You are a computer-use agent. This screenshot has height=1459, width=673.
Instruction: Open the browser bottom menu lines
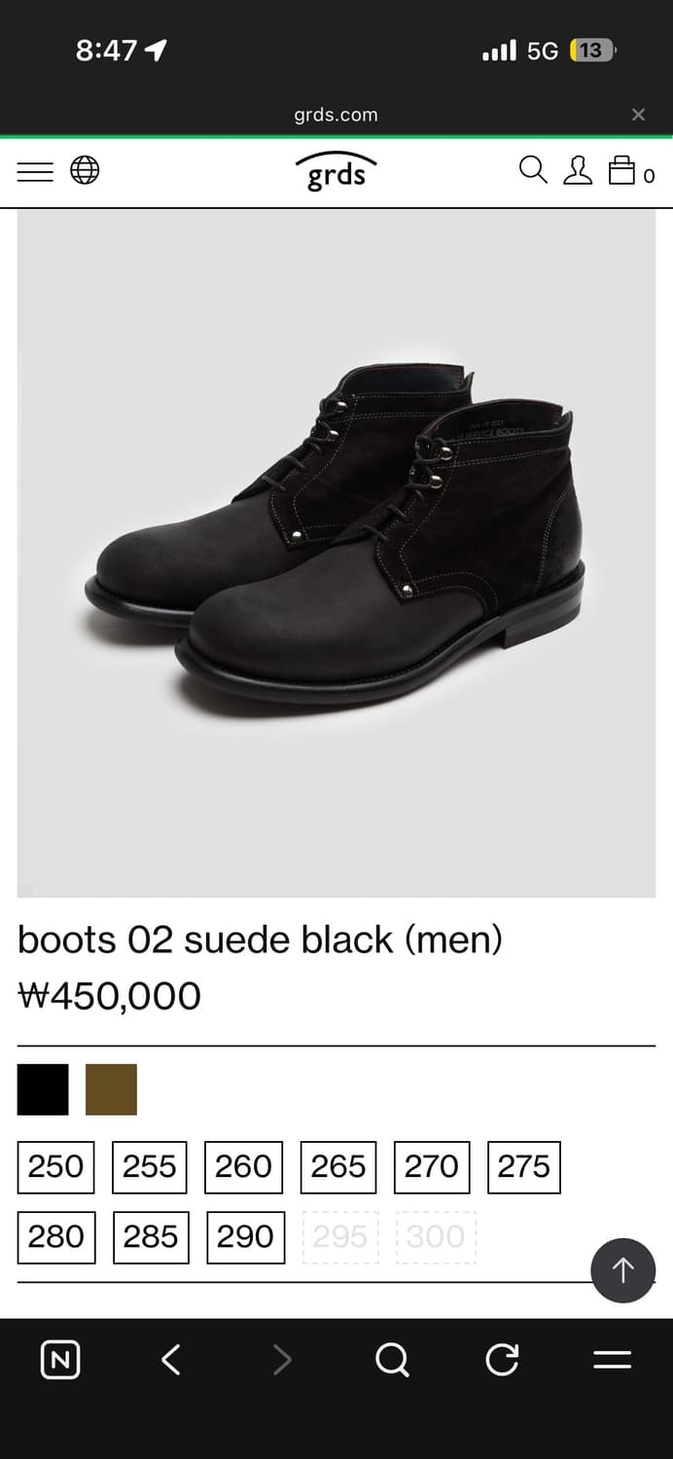[613, 1359]
